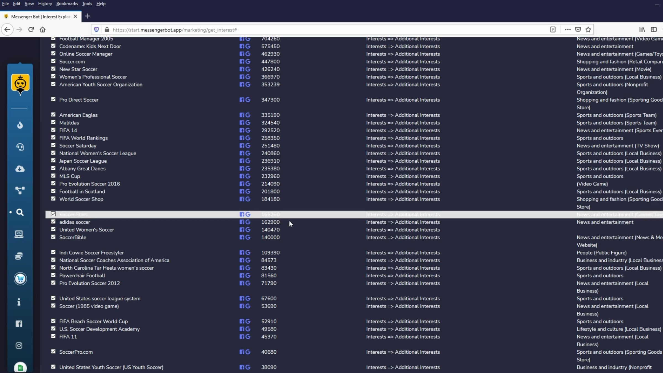663x373 pixels.
Task: Open the page actions three-dot menu
Action: [x=567, y=30]
